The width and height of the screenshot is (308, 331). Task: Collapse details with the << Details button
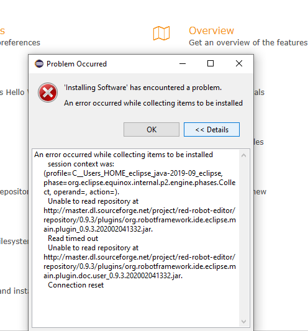pos(212,129)
